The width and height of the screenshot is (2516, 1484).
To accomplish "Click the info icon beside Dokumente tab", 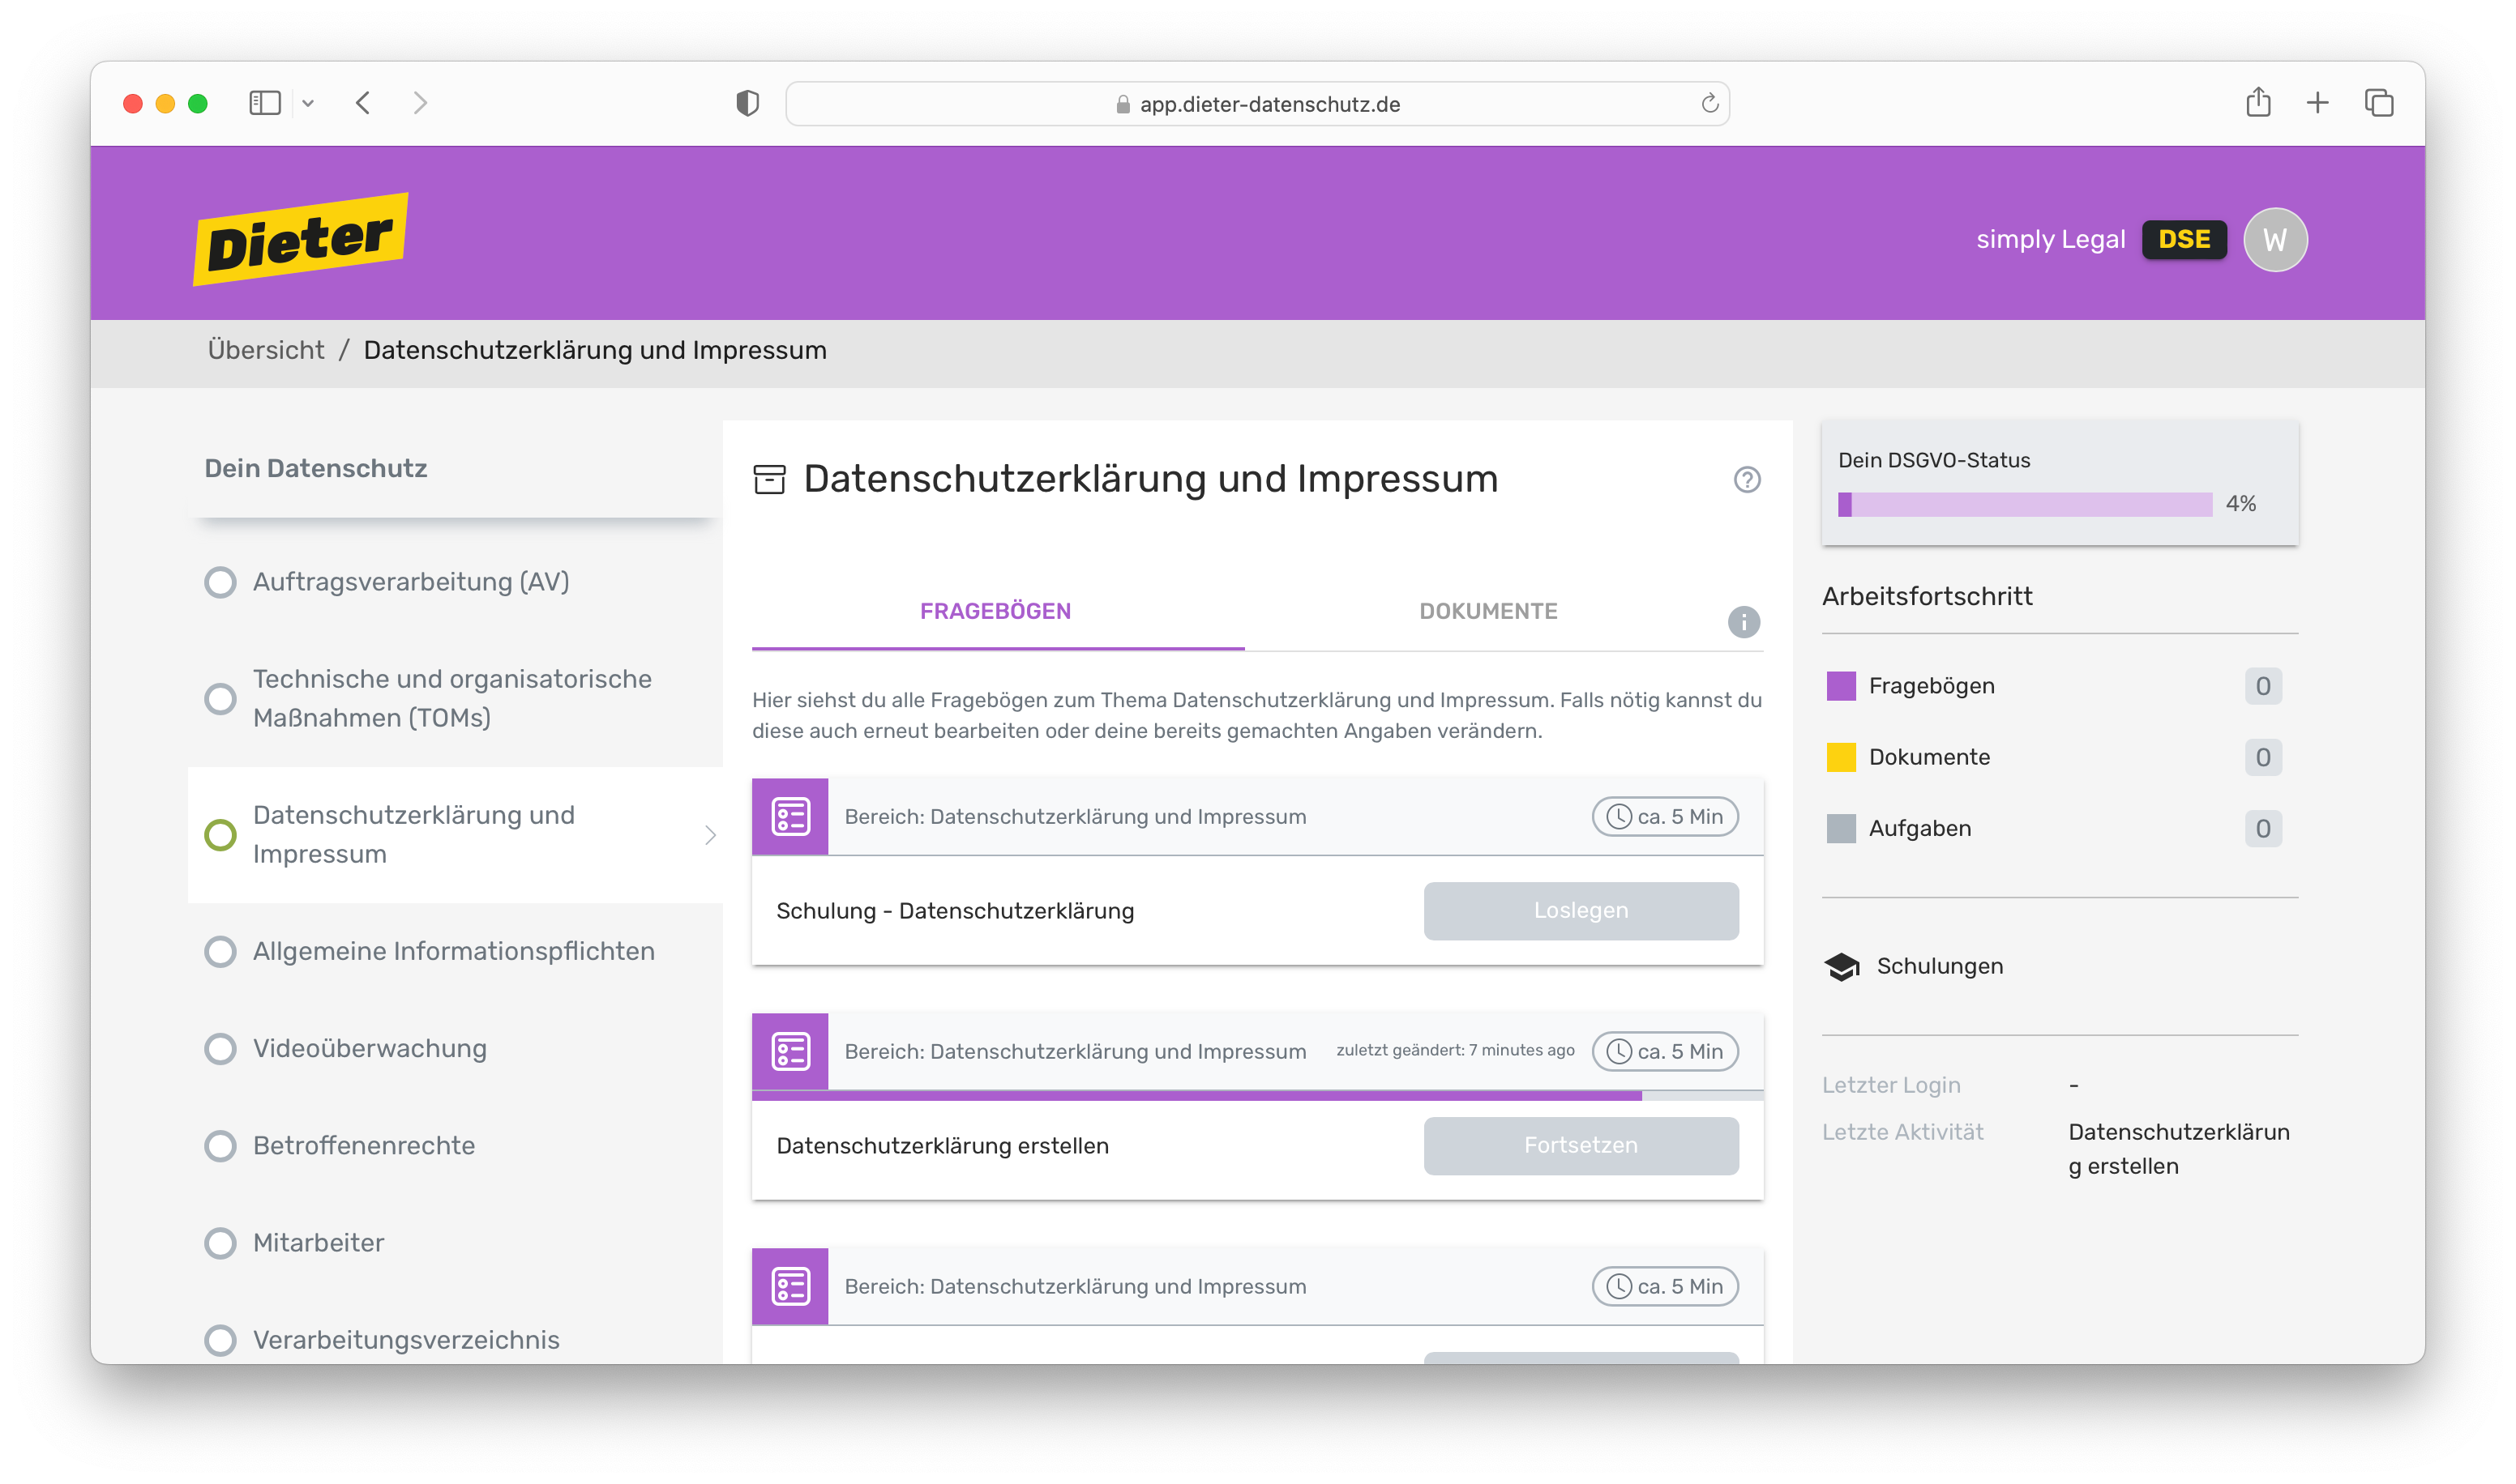I will (1744, 622).
